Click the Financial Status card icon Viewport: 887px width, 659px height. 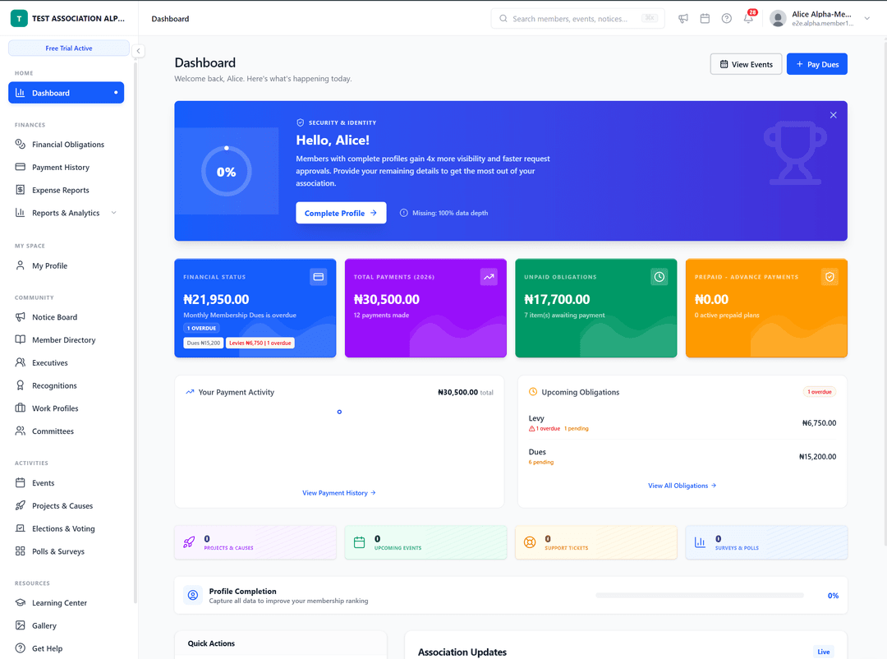[x=319, y=277]
